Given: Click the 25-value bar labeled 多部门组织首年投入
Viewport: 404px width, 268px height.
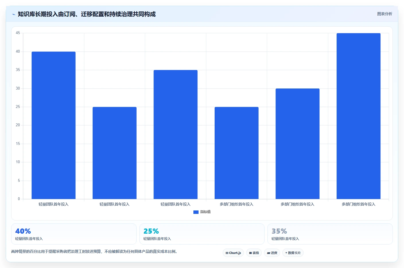Looking at the screenshot, I should point(236,153).
